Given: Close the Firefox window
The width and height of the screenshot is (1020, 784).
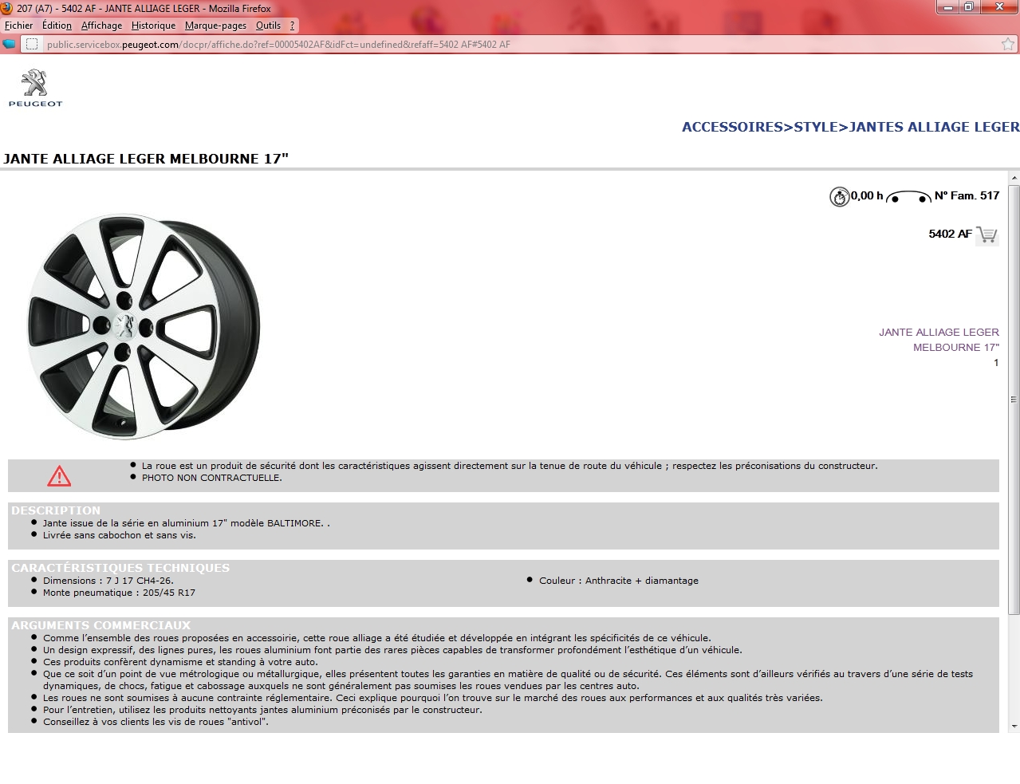Looking at the screenshot, I should [998, 7].
